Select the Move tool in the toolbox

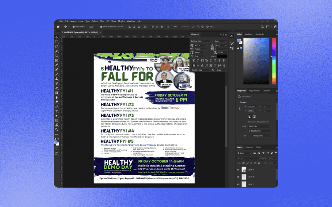[57, 37]
